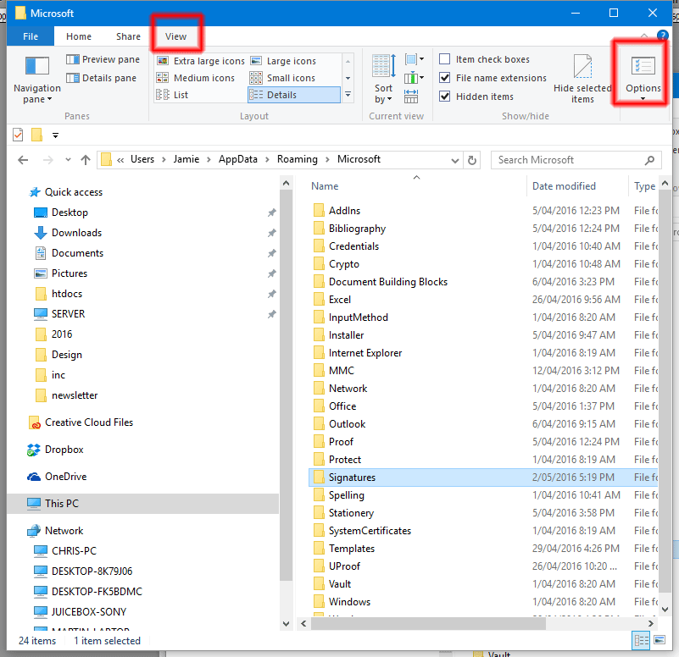Viewport: 679px width, 657px height.
Task: Open the Quick Access Toolbar customize dropdown
Action: pos(55,135)
